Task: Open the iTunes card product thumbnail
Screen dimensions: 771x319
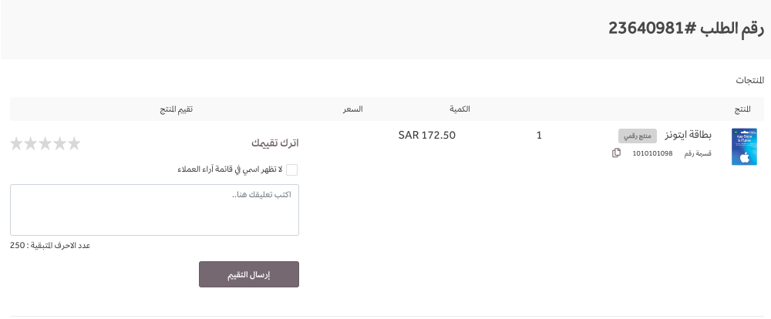Action: (744, 146)
